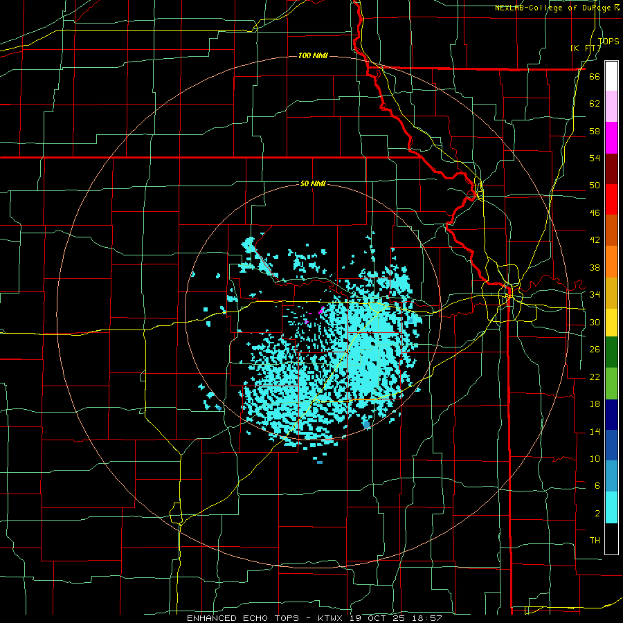Click the legend value 38

(x=595, y=267)
